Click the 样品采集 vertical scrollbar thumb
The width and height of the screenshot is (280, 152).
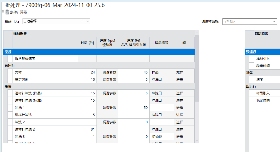(x=197, y=68)
